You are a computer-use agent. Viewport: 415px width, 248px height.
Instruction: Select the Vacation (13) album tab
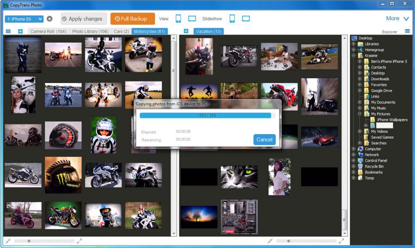209,31
